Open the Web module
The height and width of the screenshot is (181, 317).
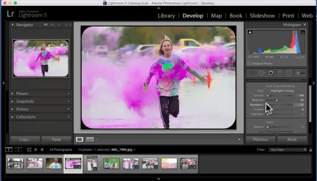click(x=307, y=16)
